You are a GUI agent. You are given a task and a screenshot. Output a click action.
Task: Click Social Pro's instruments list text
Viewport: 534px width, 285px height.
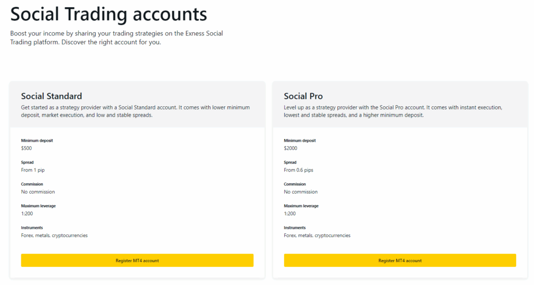pos(317,236)
